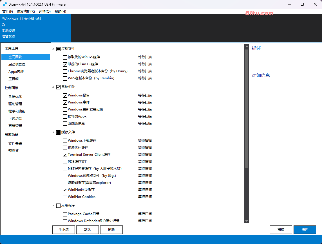Toggle the 过期文件 group checkbox
Viewport: 322px width, 244px height.
coord(58,49)
